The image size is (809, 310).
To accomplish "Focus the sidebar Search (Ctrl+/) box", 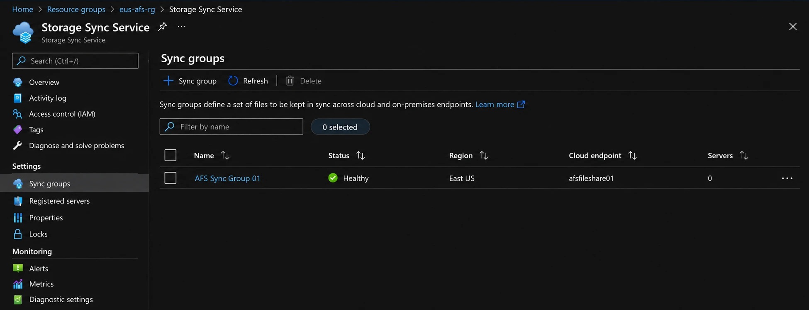I will 75,61.
